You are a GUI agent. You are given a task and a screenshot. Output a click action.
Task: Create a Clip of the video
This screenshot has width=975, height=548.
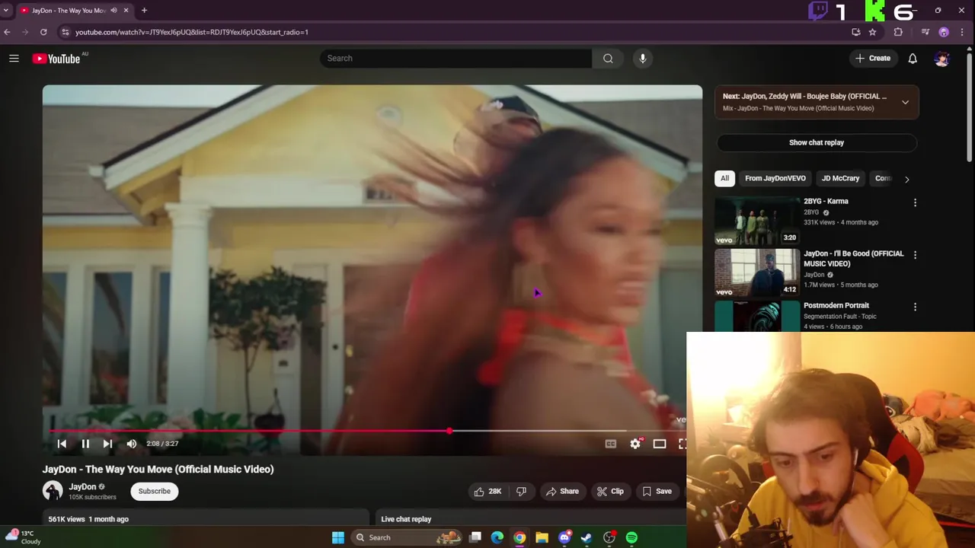tap(610, 492)
